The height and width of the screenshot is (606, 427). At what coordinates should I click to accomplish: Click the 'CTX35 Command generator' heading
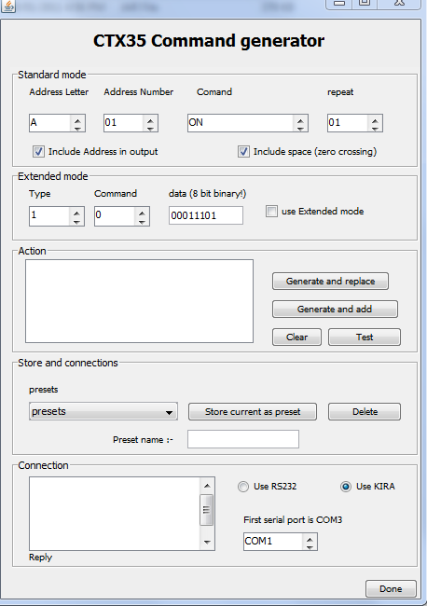click(x=209, y=41)
